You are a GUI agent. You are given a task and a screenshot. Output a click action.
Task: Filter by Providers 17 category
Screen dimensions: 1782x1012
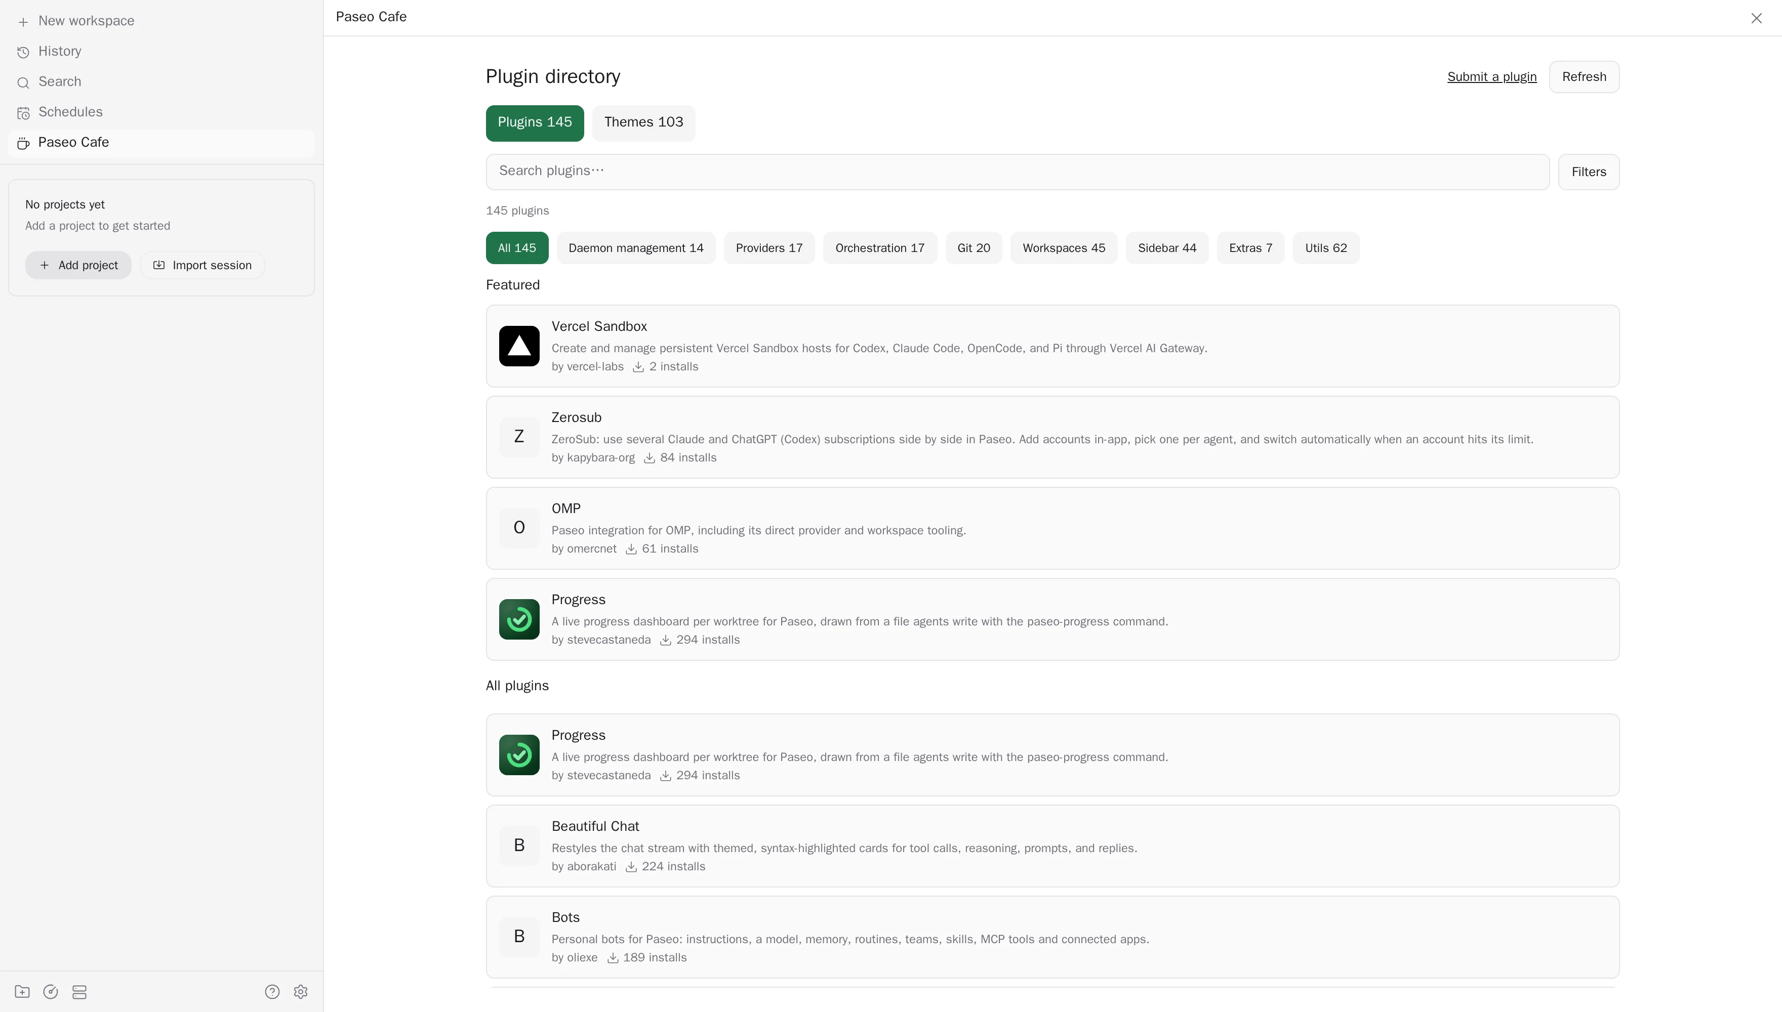point(769,248)
